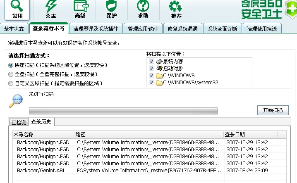Viewport: 297px width, 183px height.
Task: Click the 启动对象 label
Action: point(173,68)
